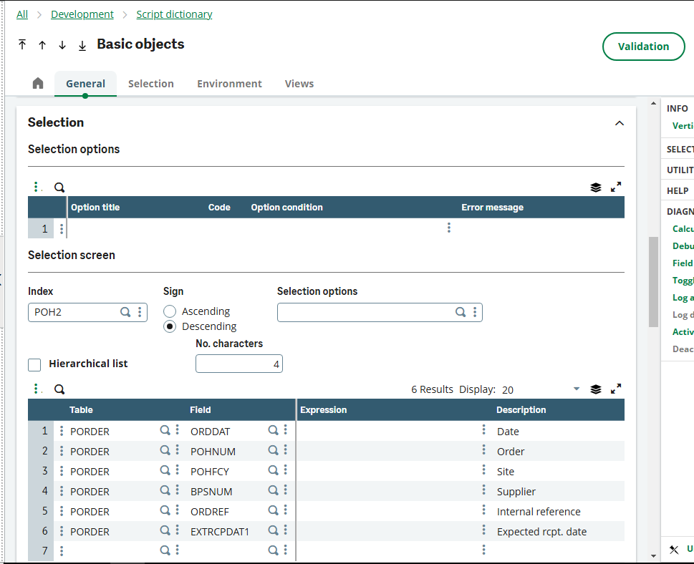Viewport: 694px width, 564px height.
Task: Click the No. characters input field
Action: [238, 364]
